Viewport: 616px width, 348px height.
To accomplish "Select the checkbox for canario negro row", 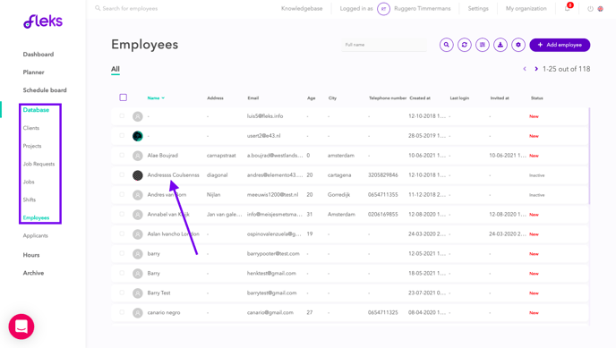I will [x=122, y=312].
